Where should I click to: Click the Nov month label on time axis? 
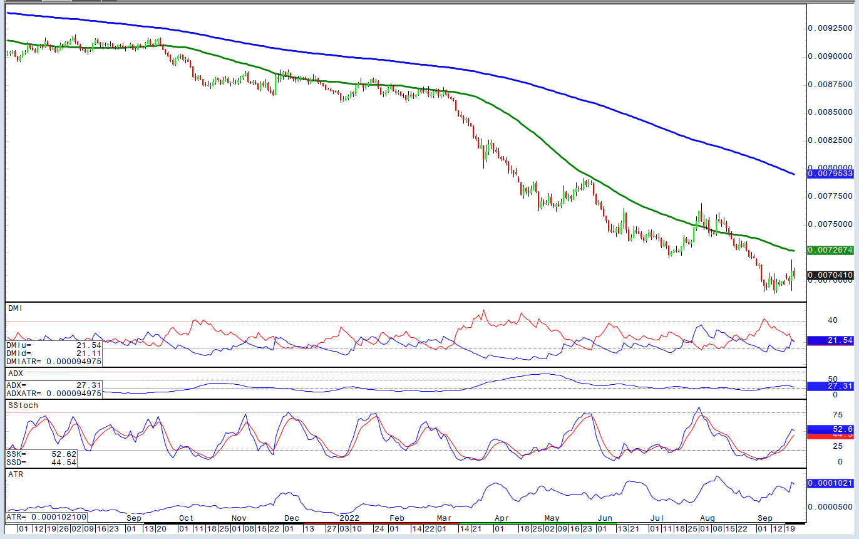coord(239,518)
